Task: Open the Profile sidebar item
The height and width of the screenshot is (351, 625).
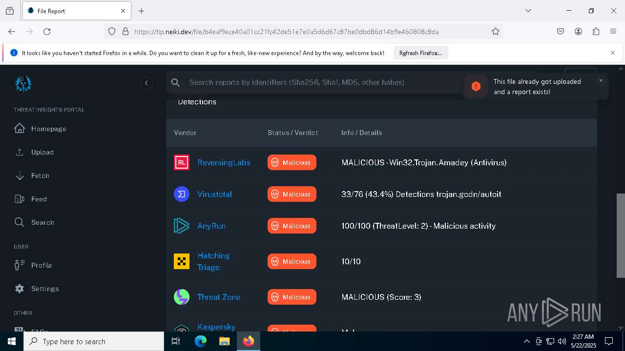Action: (x=33, y=265)
